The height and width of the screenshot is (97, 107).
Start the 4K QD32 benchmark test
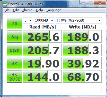14,76
